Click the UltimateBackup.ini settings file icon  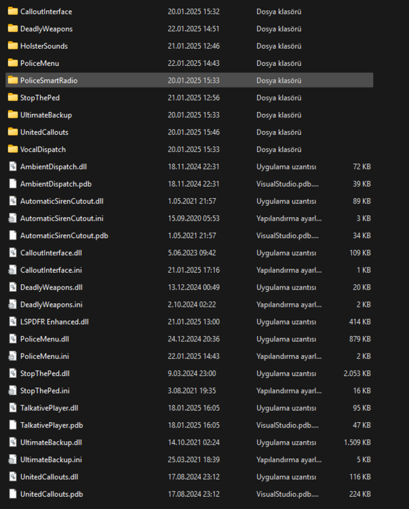click(13, 459)
